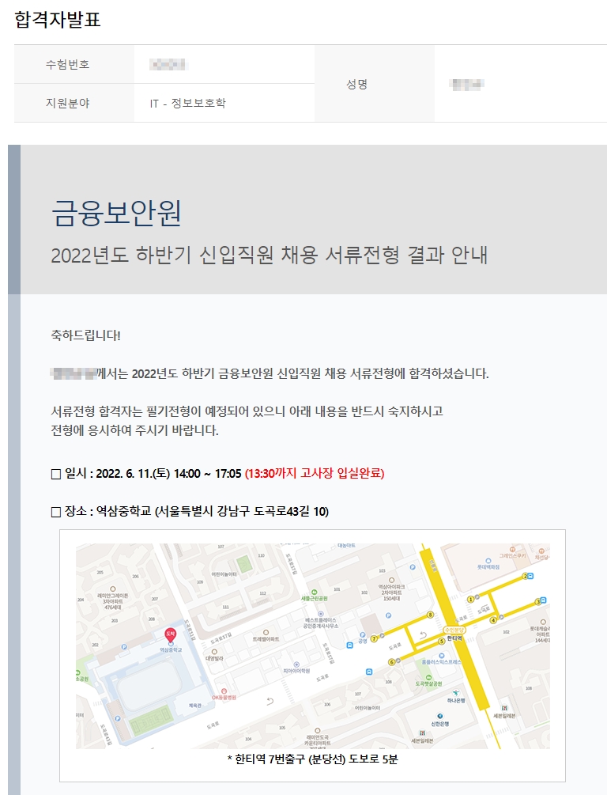
Task: Click exit marker 6 on the map
Action: (391, 662)
